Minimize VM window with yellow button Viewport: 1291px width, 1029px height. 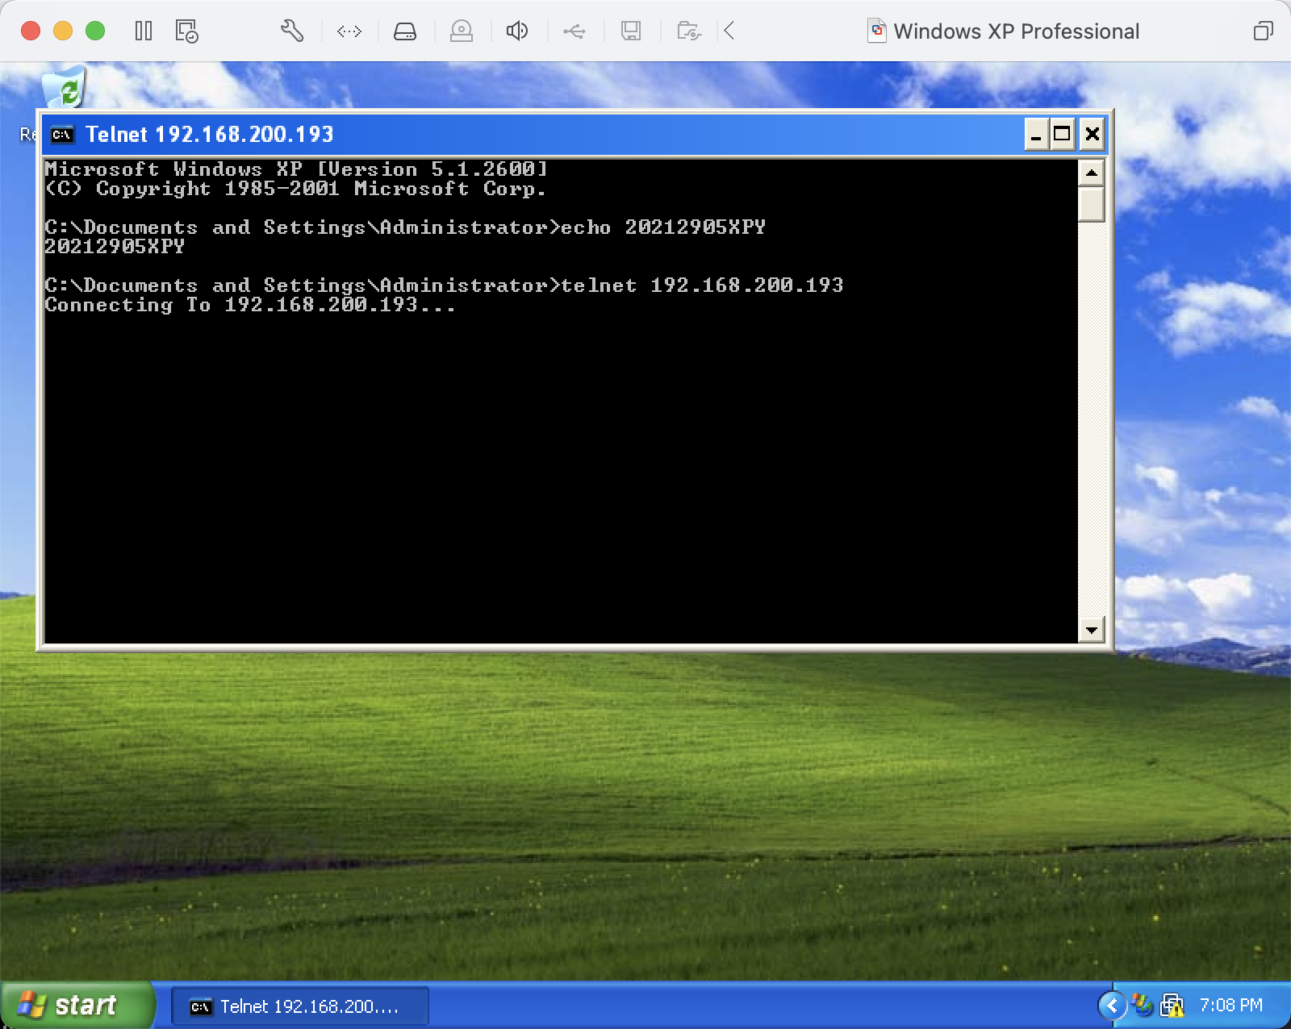click(63, 31)
